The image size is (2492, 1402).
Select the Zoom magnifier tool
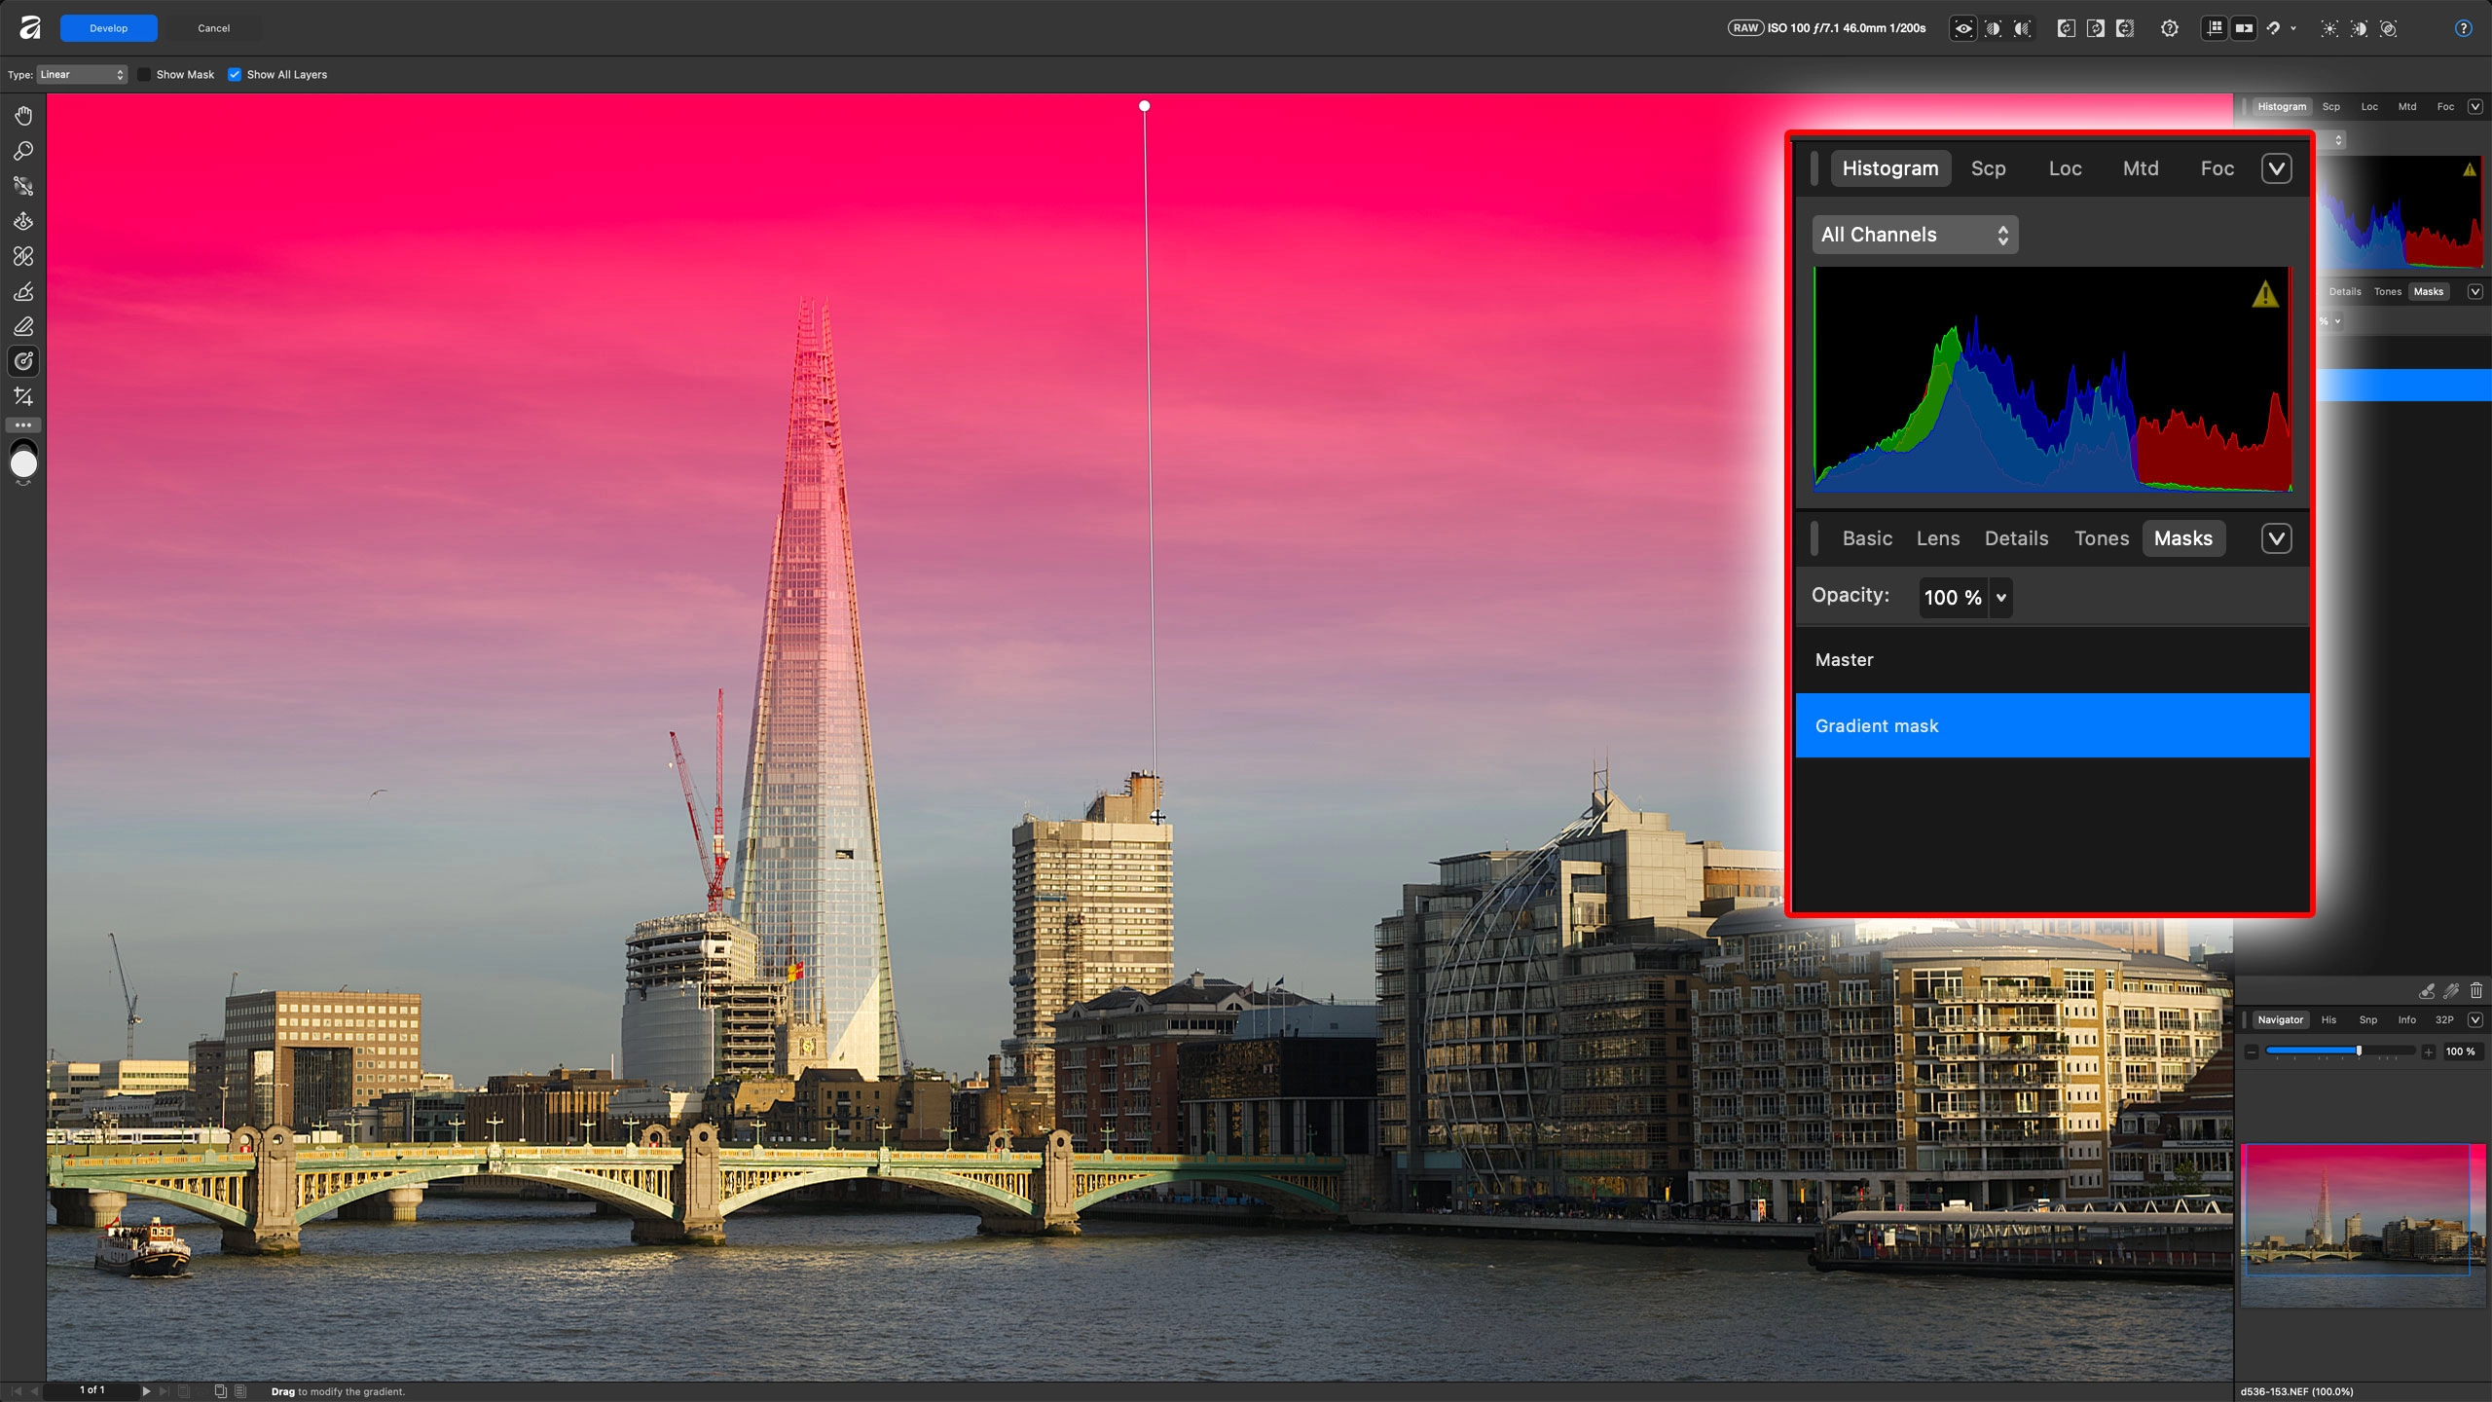(x=23, y=151)
